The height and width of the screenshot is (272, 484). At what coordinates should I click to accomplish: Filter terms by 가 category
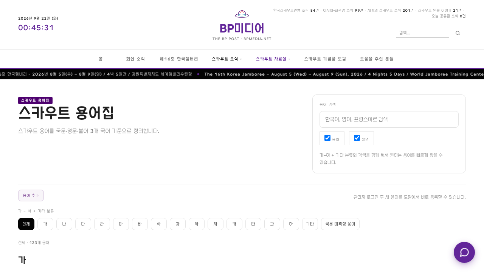coord(45,224)
